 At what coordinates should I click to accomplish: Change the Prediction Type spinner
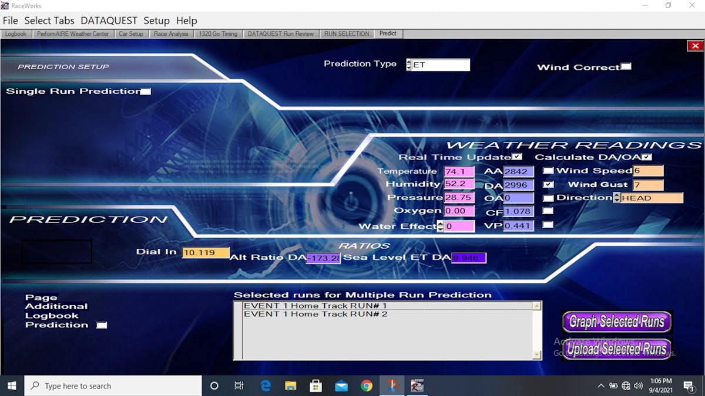409,65
